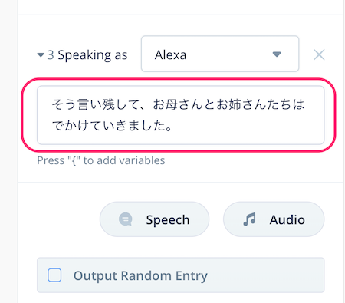The width and height of the screenshot is (345, 303).
Task: Click the word Speech on the Speech button
Action: coord(168,220)
